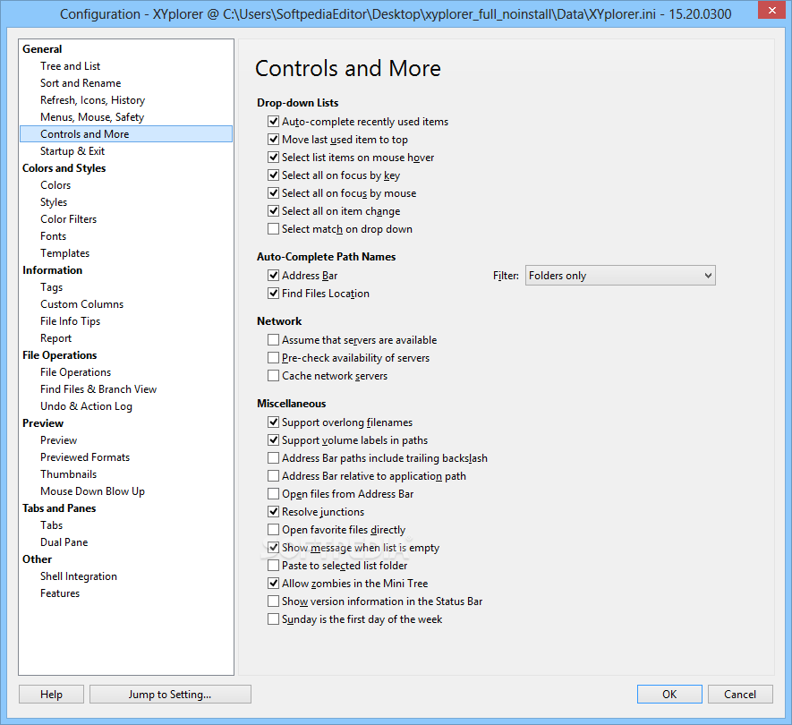Open Startup & Exit settings
The height and width of the screenshot is (725, 792).
pyautogui.click(x=72, y=151)
